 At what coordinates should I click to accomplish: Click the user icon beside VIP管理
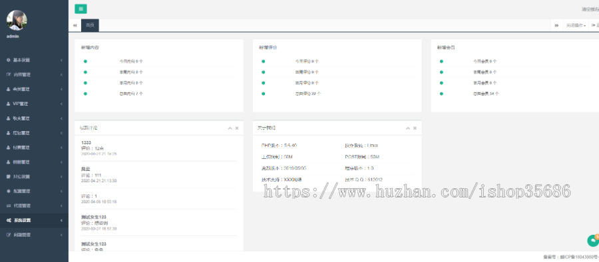(9, 104)
